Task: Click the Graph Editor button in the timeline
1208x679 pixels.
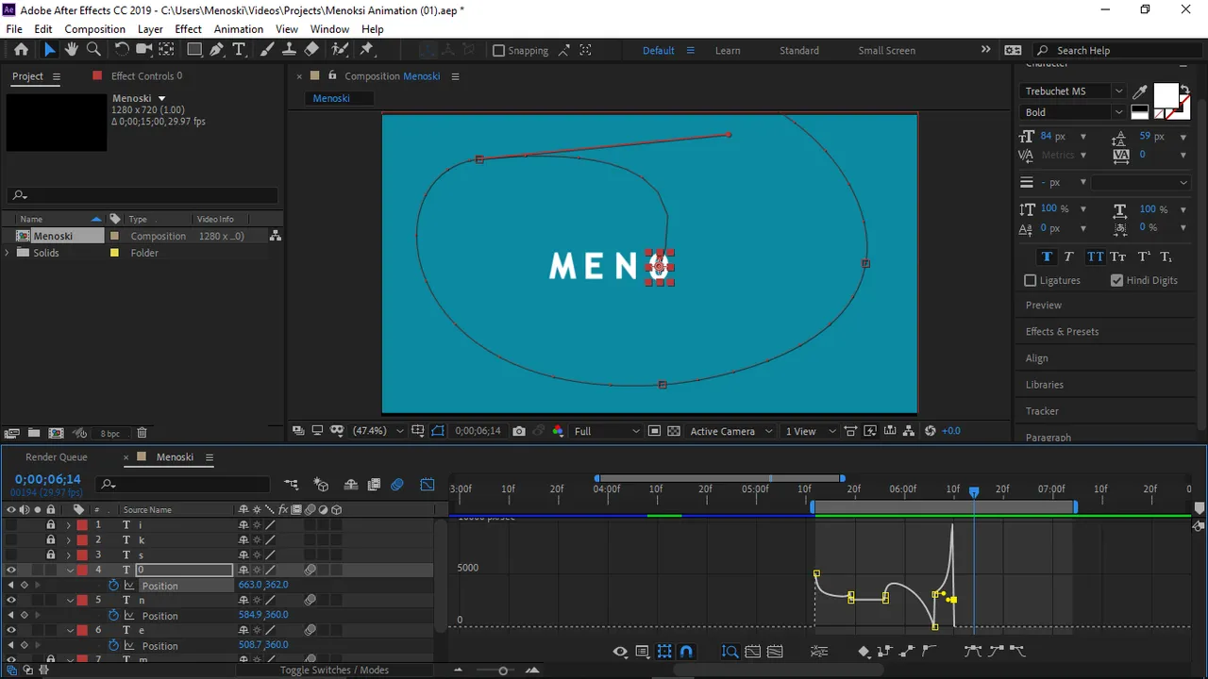Action: pyautogui.click(x=428, y=485)
